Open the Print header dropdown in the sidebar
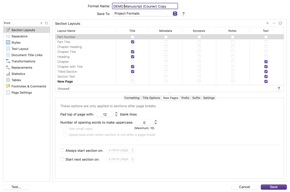This screenshot has height=192, width=290. click(x=42, y=23)
